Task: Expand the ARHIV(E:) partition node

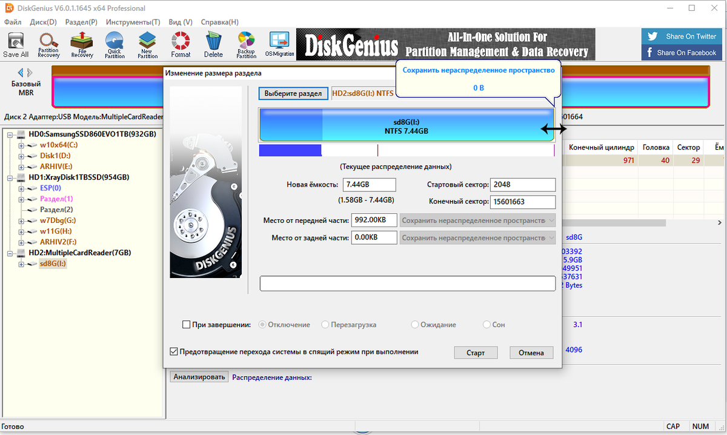Action: click(x=21, y=167)
